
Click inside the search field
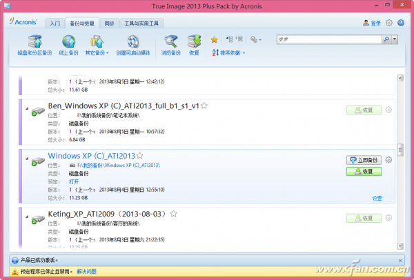[x=329, y=39]
